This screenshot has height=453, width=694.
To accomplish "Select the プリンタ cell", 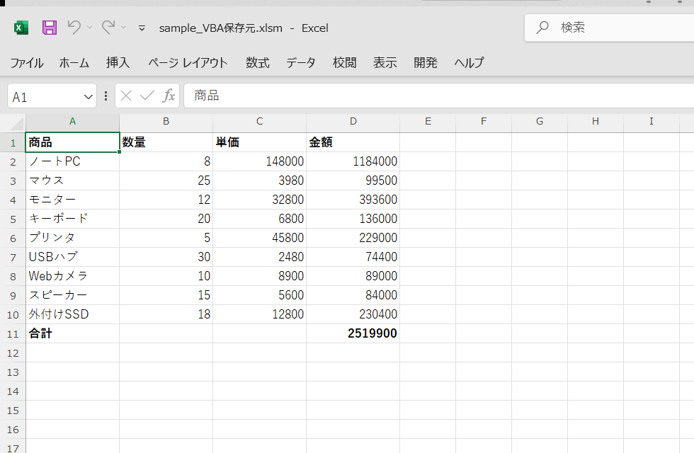I will 72,238.
